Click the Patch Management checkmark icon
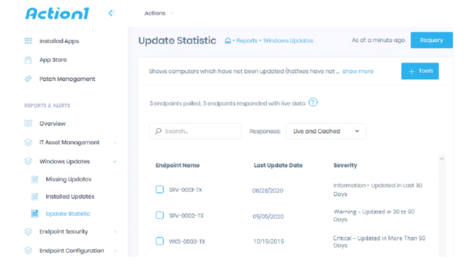468x276 pixels. 28,79
